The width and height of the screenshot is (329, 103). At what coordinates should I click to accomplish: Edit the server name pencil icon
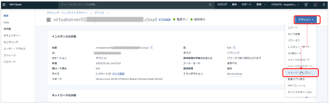tap(152, 47)
